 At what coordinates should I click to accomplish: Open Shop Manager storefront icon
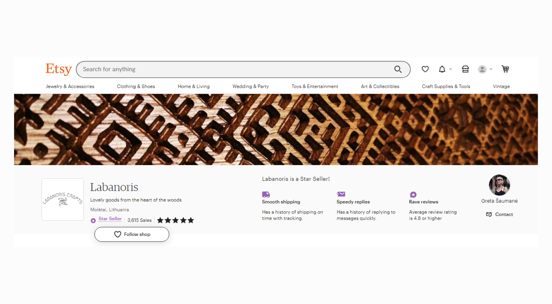(x=465, y=69)
